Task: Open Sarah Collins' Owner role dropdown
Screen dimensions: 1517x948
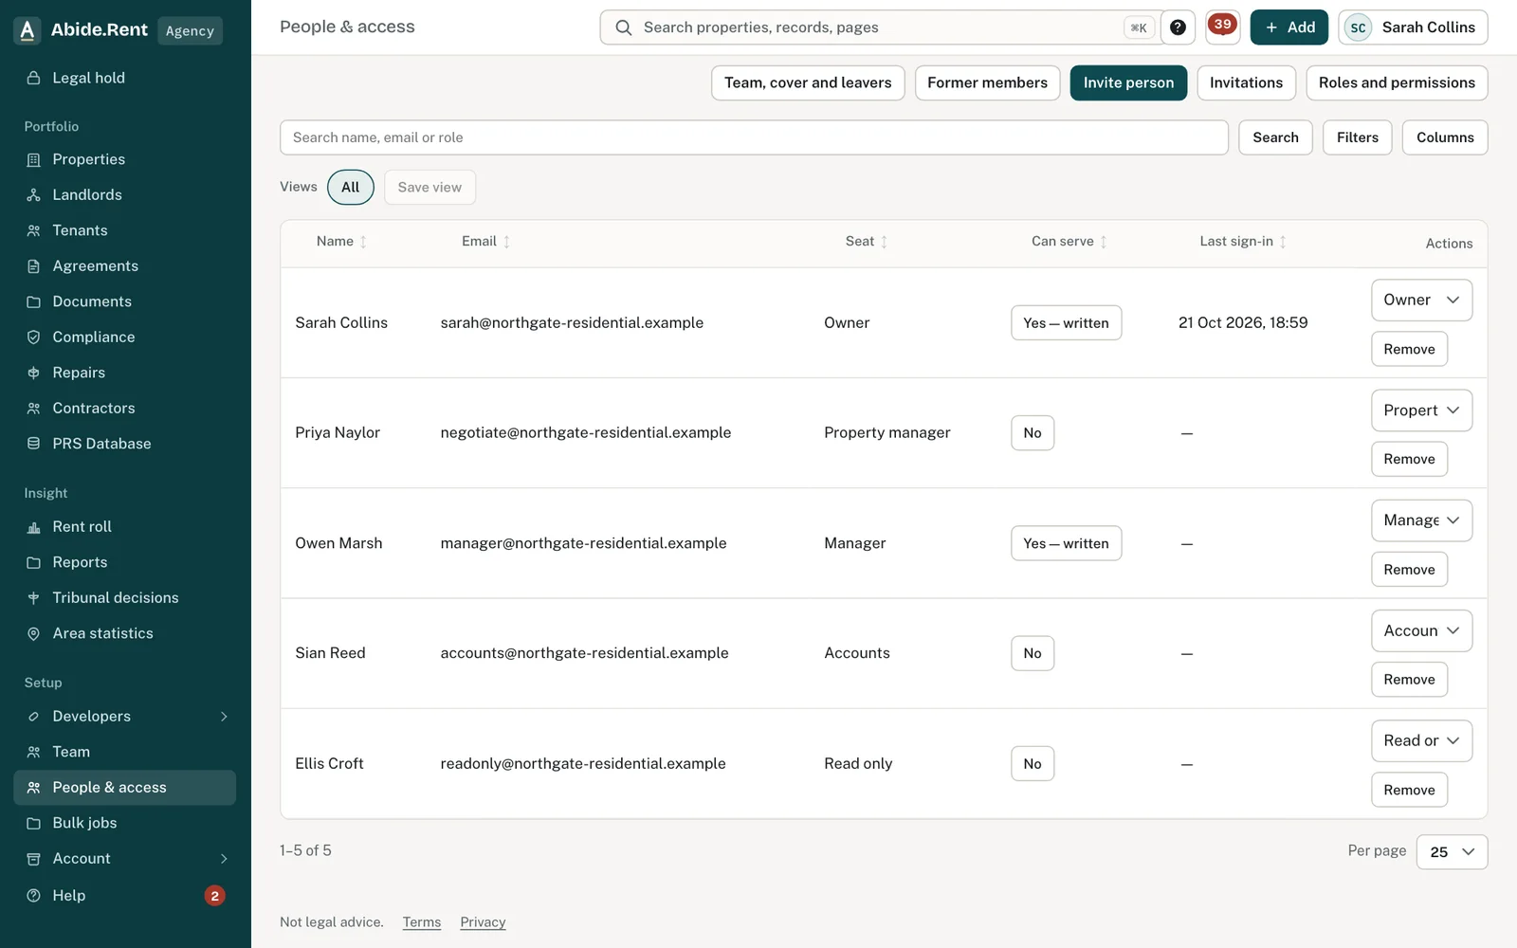Action: click(1421, 300)
